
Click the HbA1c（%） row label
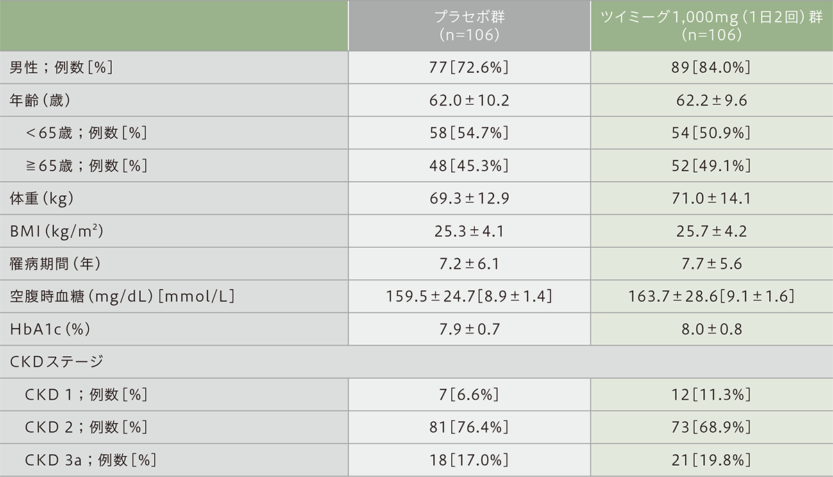tap(50, 329)
